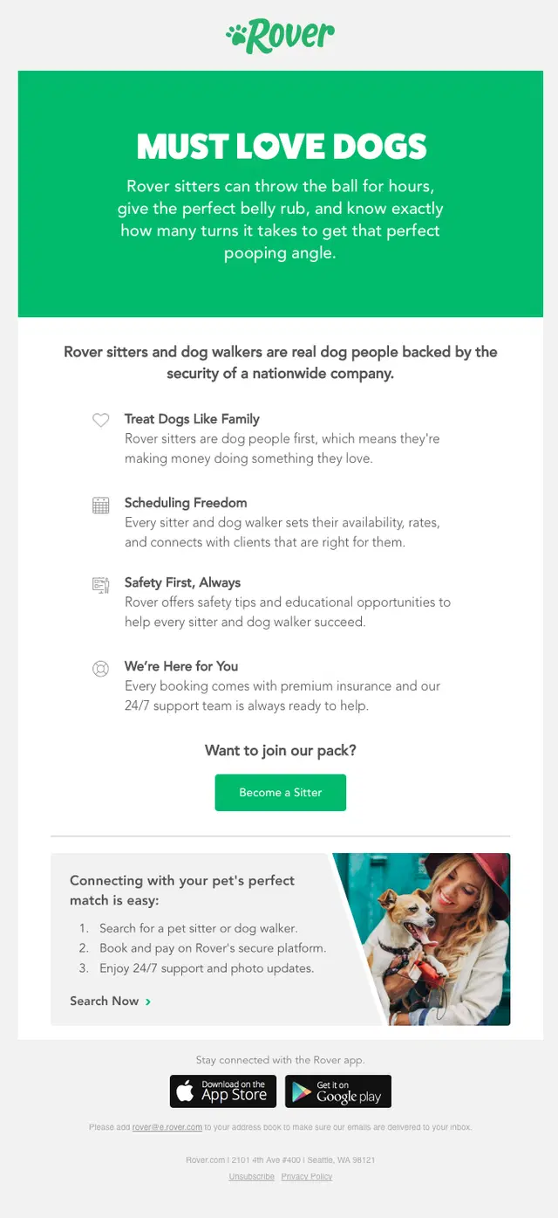Tap the Apple logo on App Store badge
Viewport: 558px width, 1218px height.
coord(186,1091)
